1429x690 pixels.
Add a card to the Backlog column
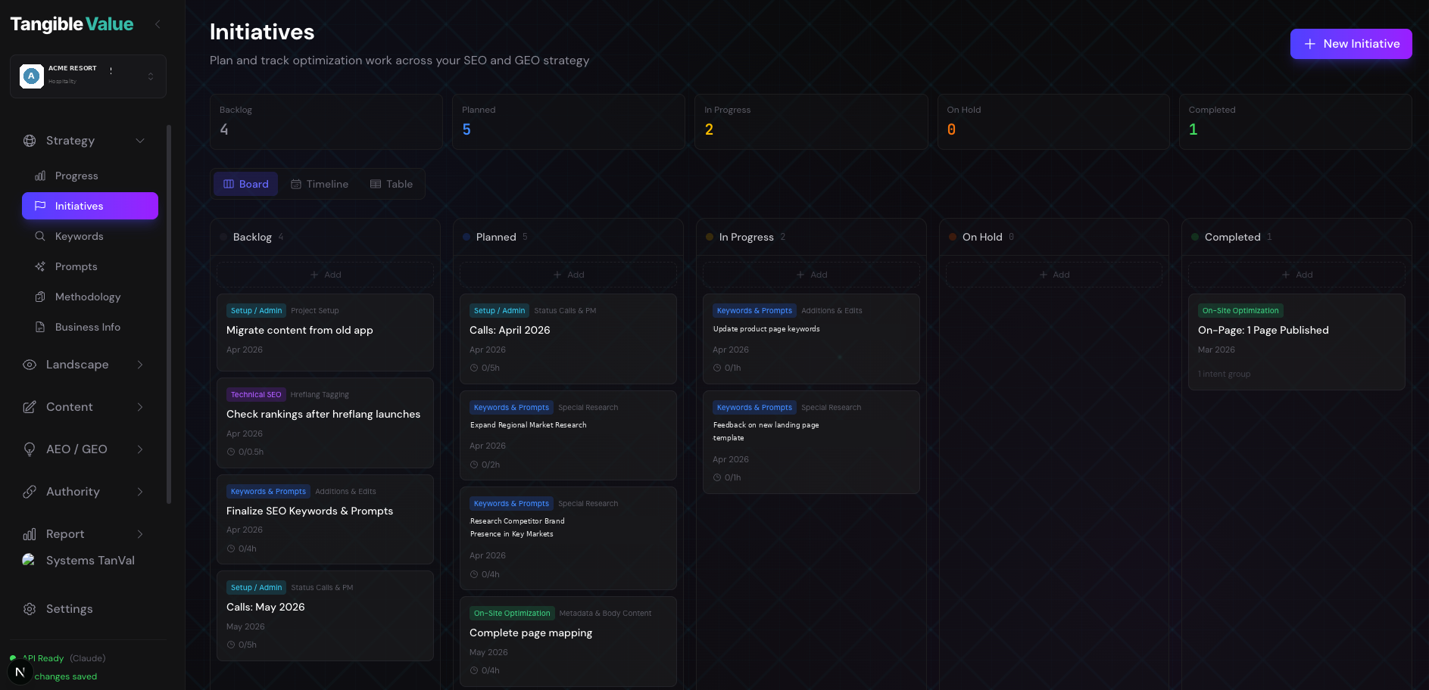coord(325,275)
